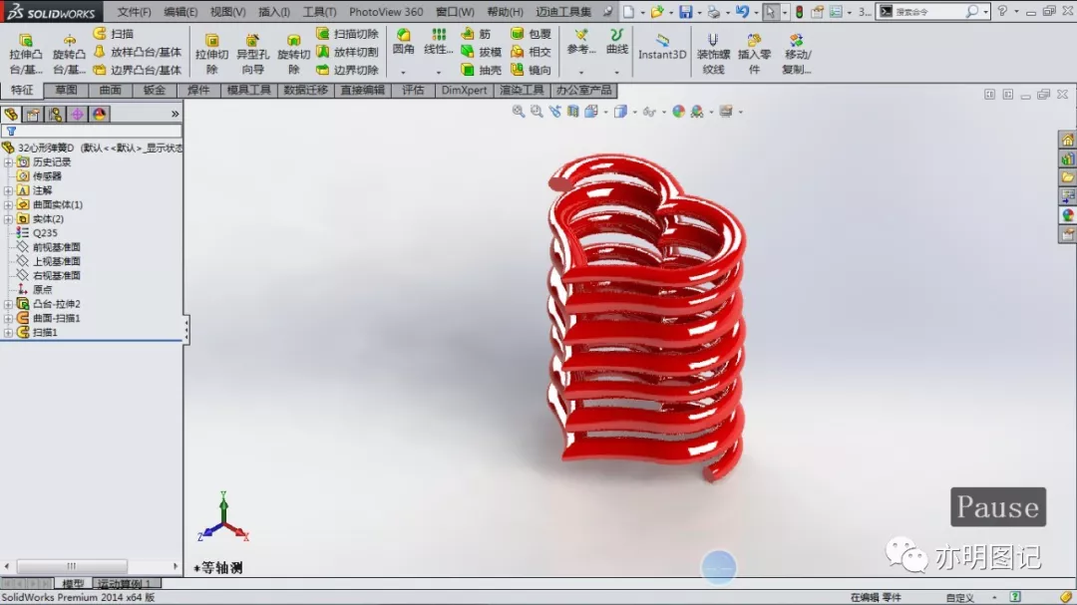Image resolution: width=1077 pixels, height=605 pixels.
Task: Select the 放样切割 lofted cut tool
Action: pos(347,52)
